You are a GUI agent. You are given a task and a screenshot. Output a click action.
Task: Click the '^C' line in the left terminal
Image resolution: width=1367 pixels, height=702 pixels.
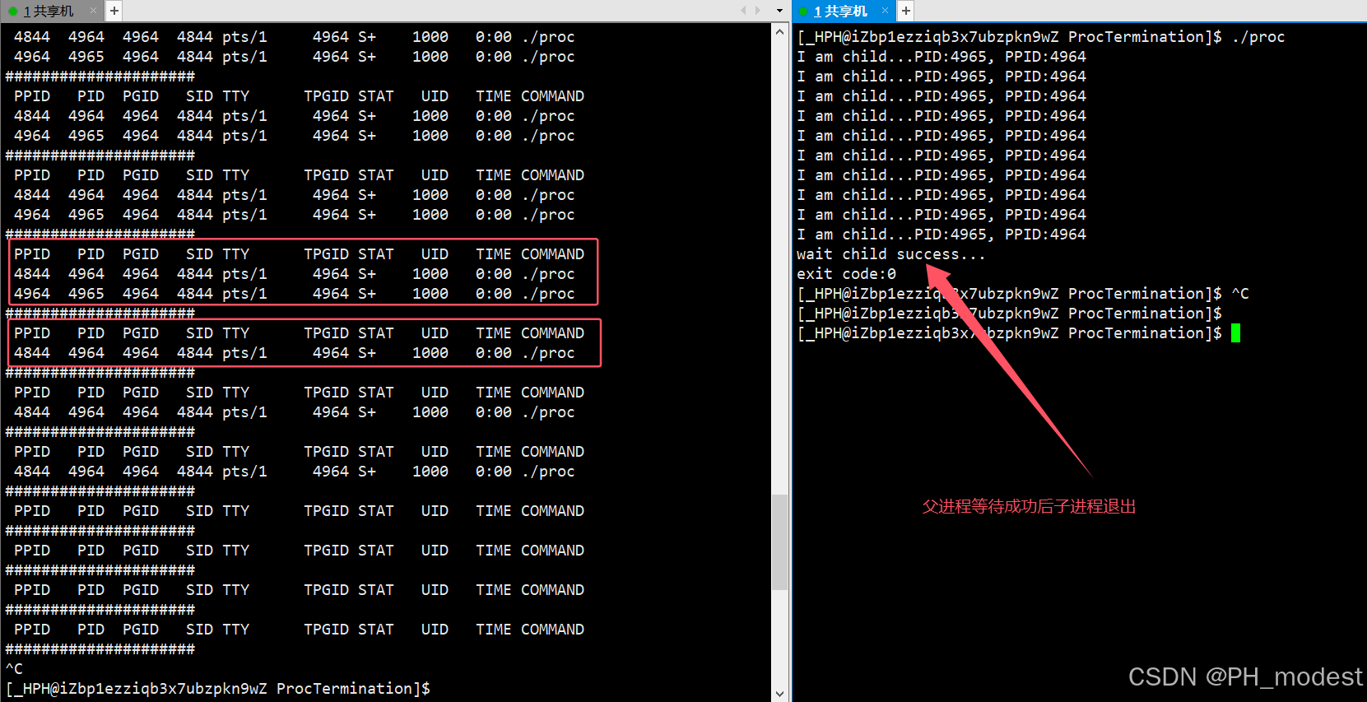click(15, 669)
